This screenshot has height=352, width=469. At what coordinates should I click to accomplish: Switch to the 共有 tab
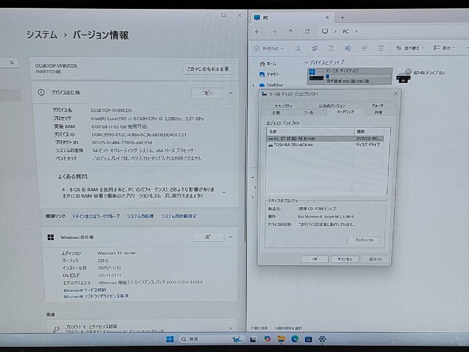(x=378, y=112)
